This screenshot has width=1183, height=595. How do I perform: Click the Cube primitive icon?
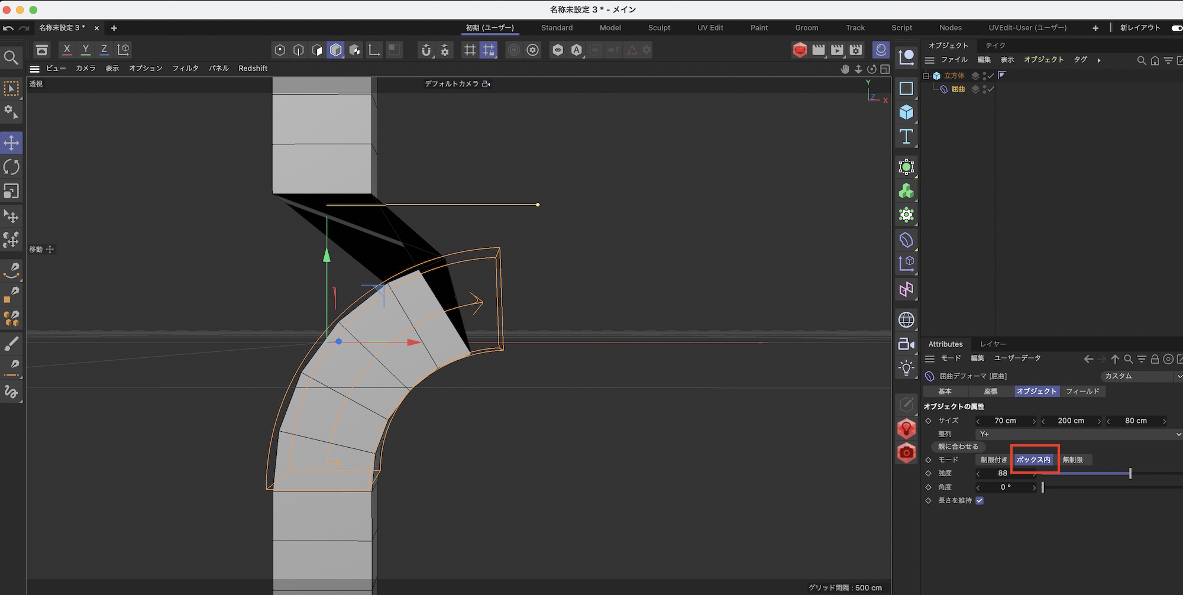(x=906, y=112)
